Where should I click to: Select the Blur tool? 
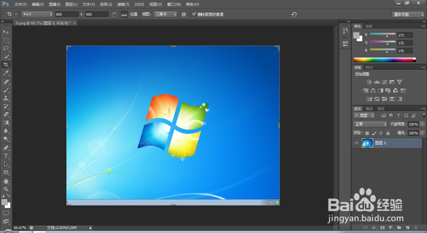coord(6,131)
